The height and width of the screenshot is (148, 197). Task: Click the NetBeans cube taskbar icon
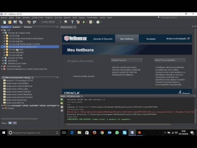pyautogui.click(x=132, y=133)
